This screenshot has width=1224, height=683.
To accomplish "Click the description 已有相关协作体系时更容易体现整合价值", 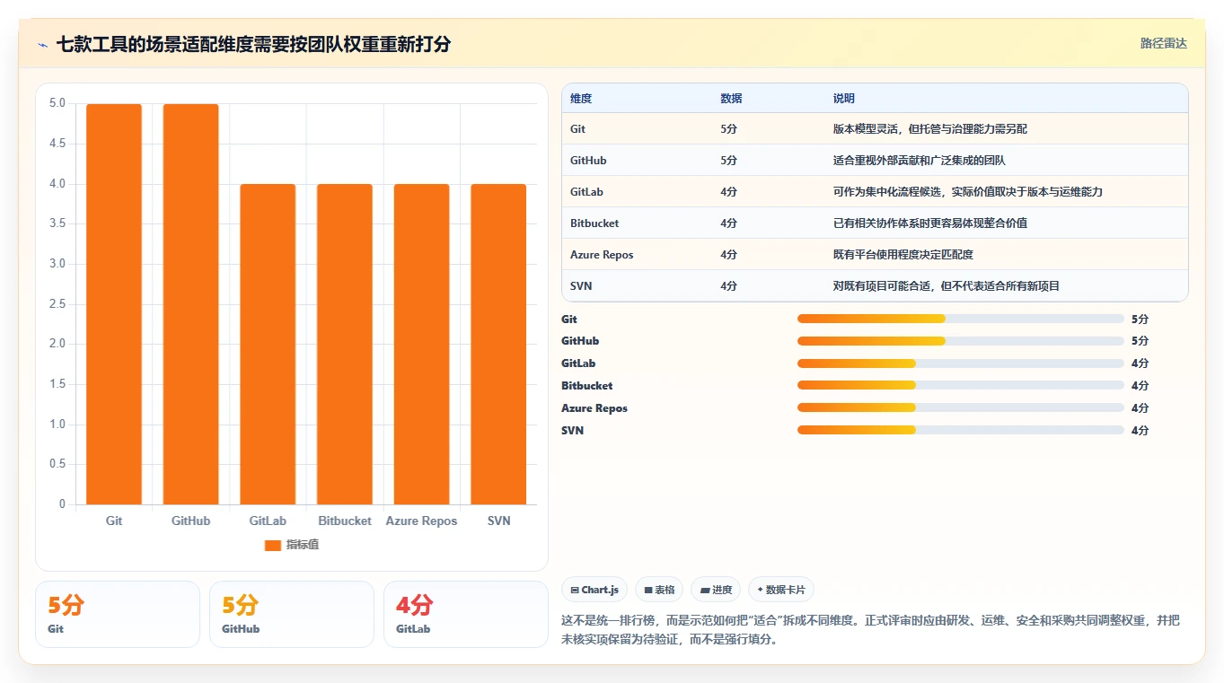I will pyautogui.click(x=930, y=223).
